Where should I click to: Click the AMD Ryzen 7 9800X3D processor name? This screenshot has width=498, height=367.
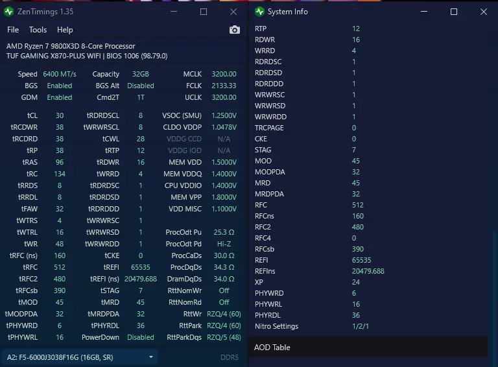point(71,46)
